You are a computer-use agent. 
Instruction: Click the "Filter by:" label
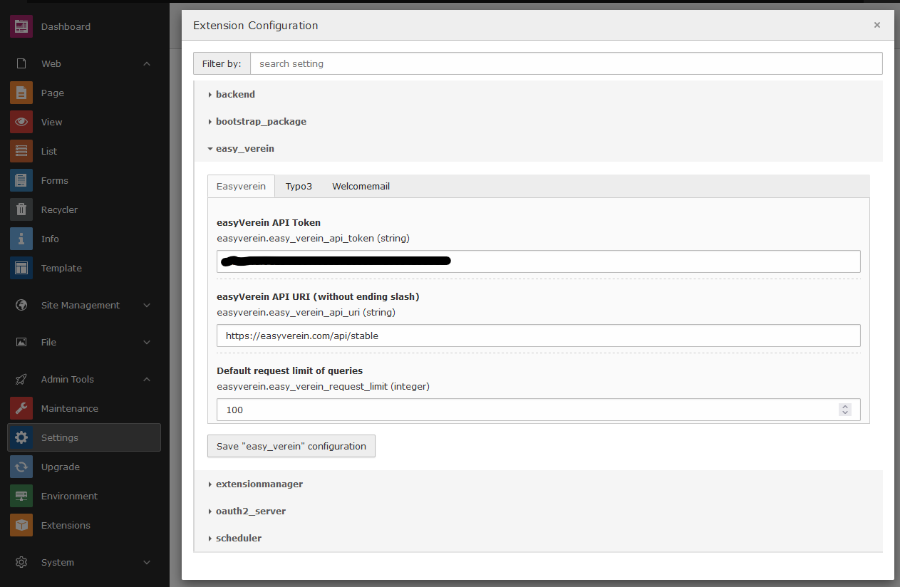[222, 63]
